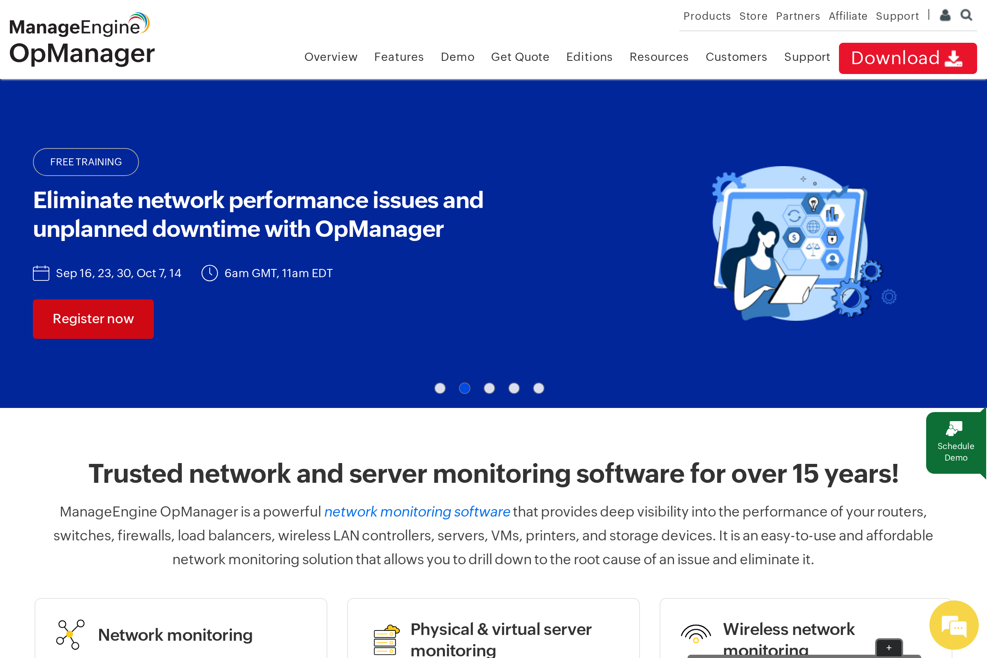Image resolution: width=987 pixels, height=658 pixels.
Task: Click the Register now button
Action: [93, 319]
